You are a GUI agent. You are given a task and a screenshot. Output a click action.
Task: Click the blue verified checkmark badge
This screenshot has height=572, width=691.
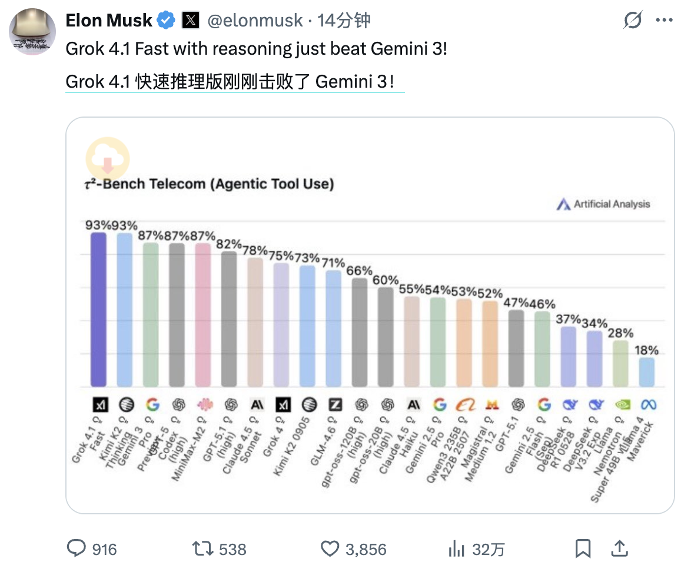[x=167, y=21]
